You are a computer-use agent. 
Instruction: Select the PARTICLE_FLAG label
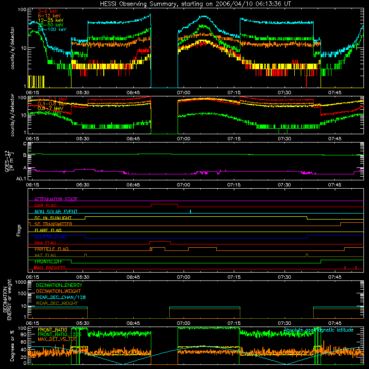point(52,249)
